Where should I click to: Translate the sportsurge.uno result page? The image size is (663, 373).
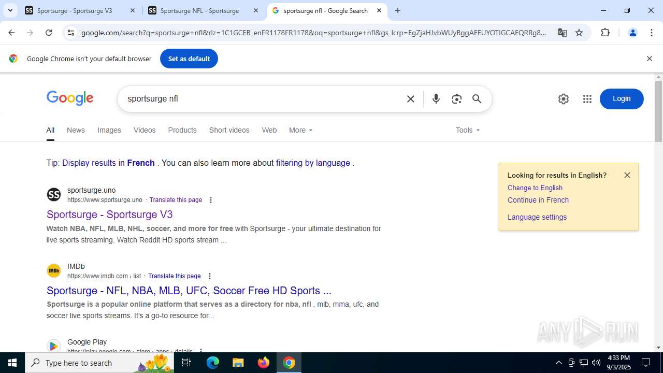pyautogui.click(x=176, y=200)
